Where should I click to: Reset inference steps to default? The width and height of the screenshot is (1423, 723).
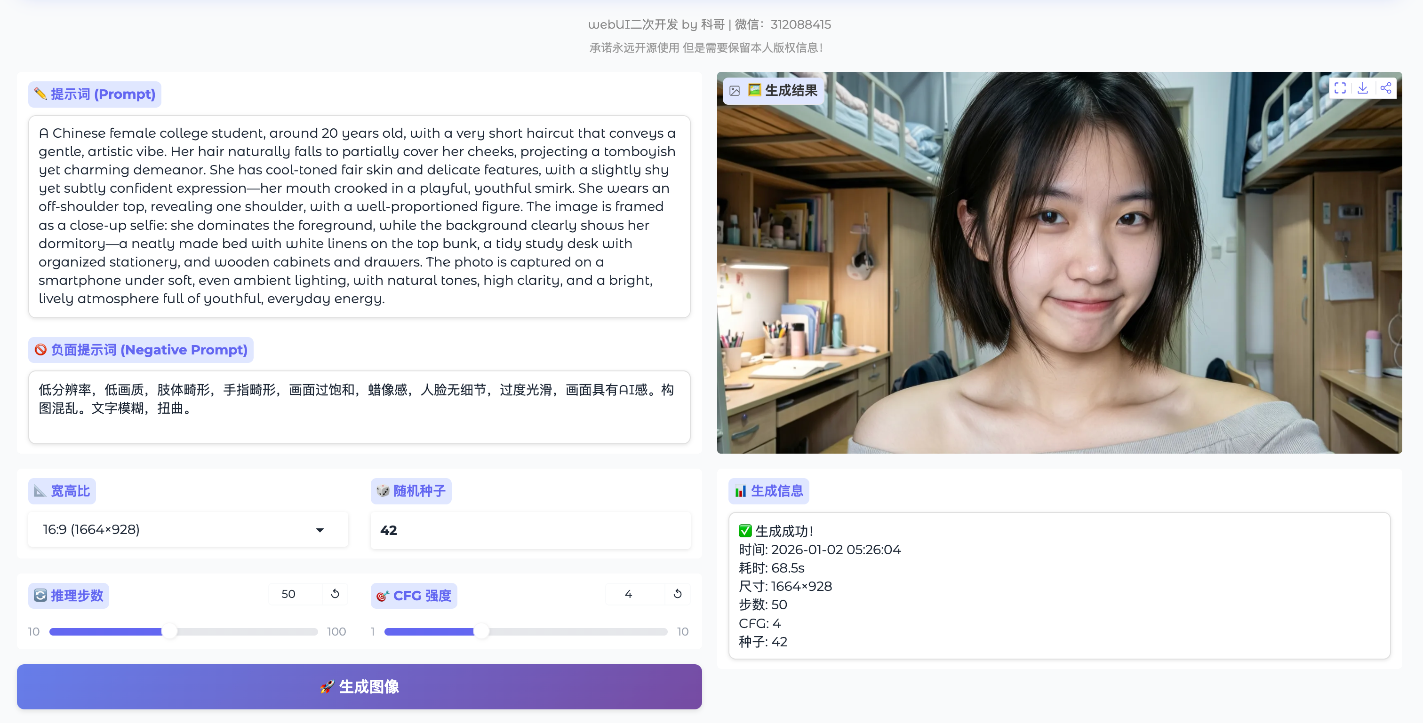point(335,594)
